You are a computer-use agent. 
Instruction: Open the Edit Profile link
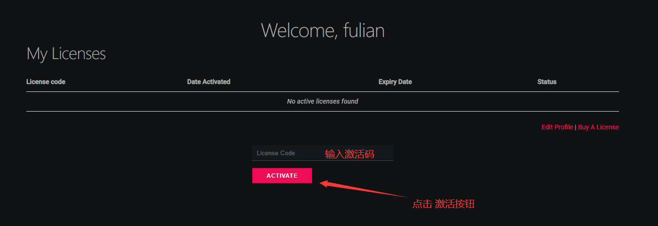click(x=557, y=127)
